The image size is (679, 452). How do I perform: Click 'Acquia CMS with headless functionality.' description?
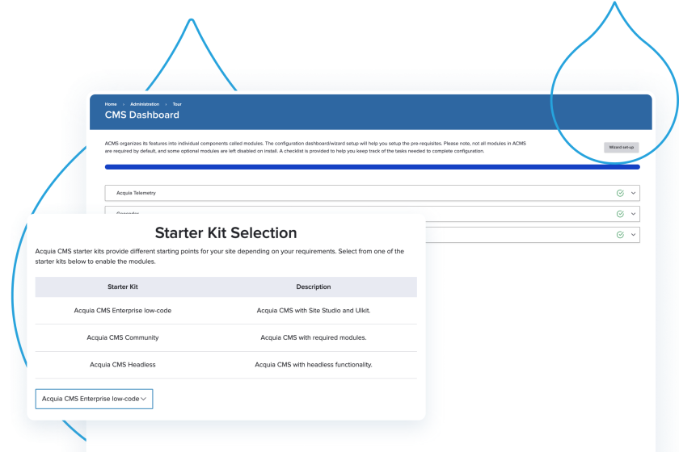[314, 365]
